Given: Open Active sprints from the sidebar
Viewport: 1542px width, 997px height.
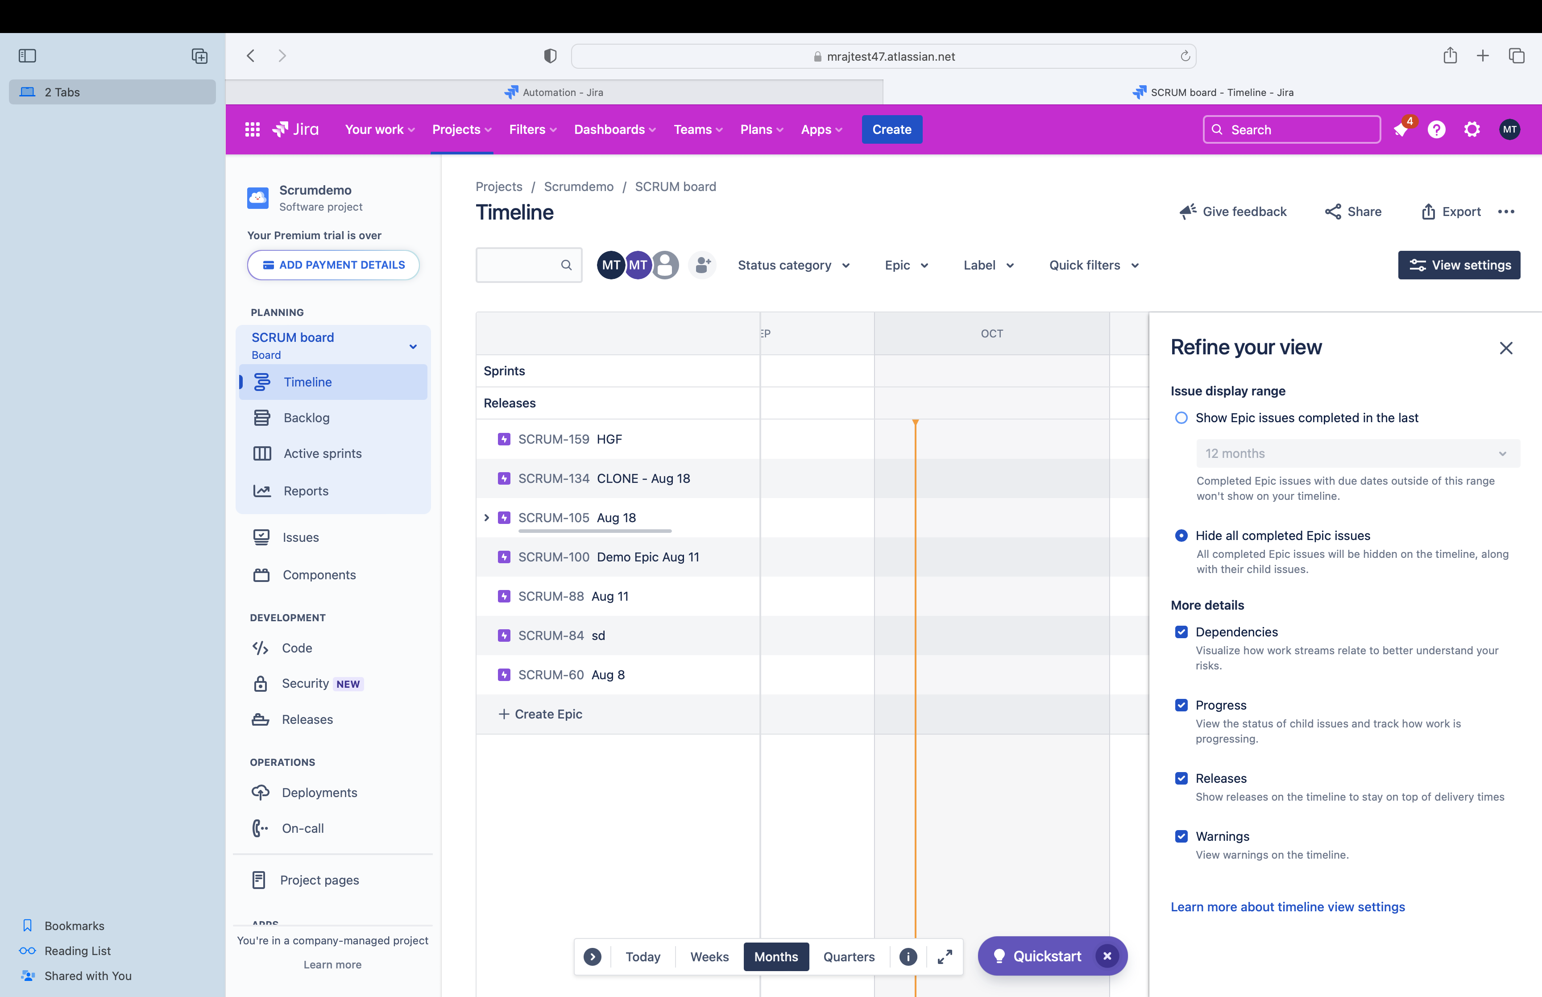Looking at the screenshot, I should click(x=322, y=453).
